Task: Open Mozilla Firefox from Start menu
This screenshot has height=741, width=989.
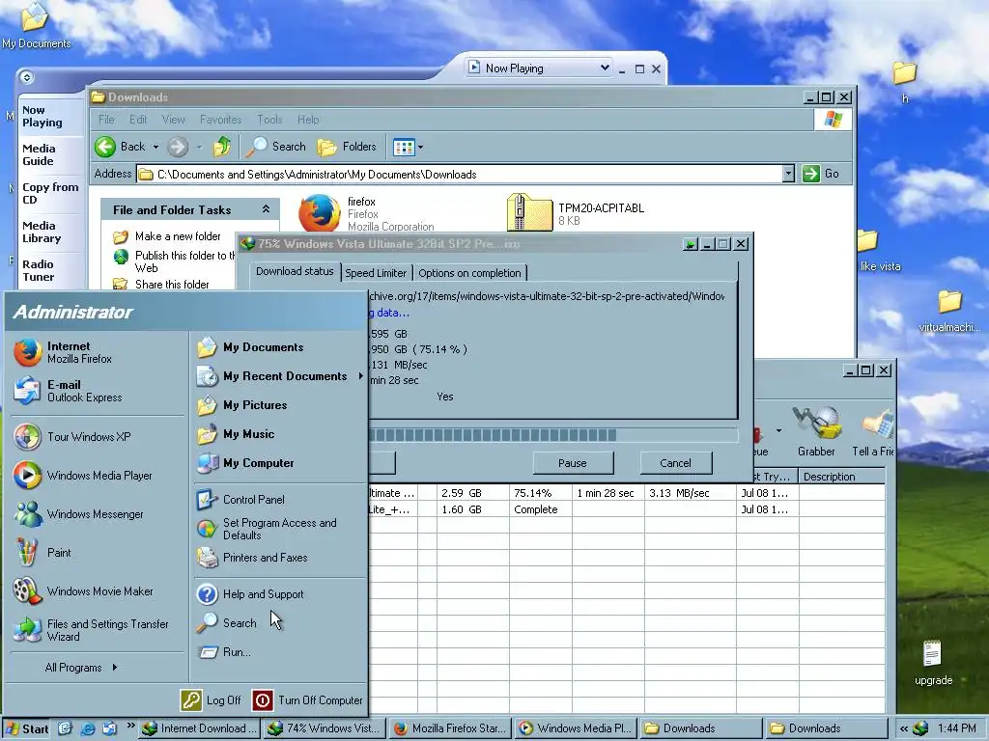Action: (63, 352)
